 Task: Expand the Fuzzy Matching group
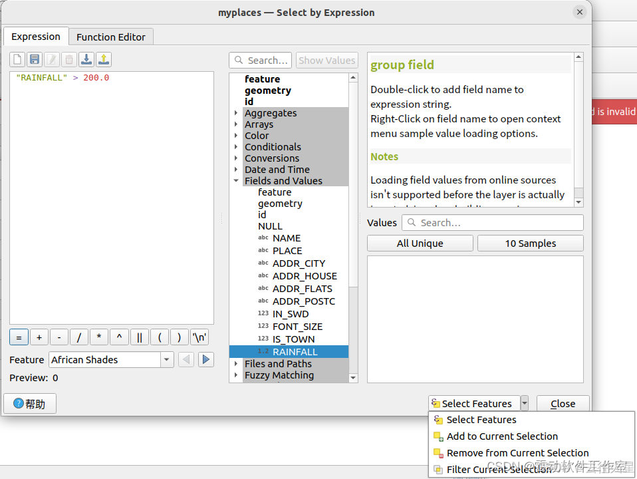coord(236,375)
